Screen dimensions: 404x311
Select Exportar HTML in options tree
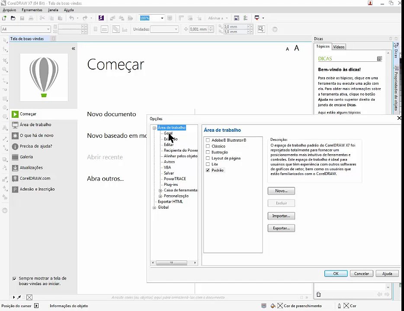(x=170, y=202)
